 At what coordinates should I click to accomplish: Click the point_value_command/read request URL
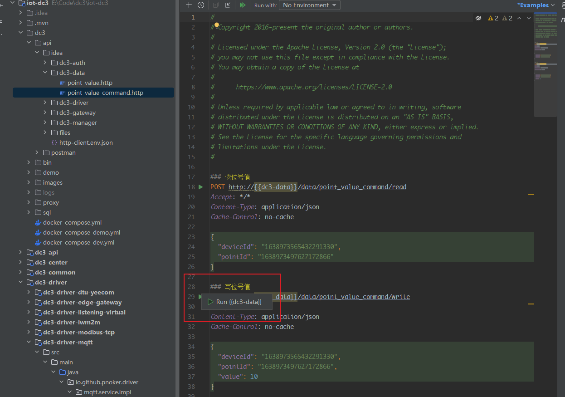[317, 187]
